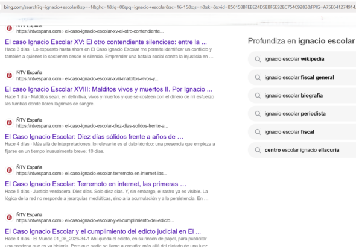Image resolution: width=356 pixels, height=247 pixels.
Task: Click the ÑTV España favicon beside the XVIII result
Action: (x=9, y=75)
